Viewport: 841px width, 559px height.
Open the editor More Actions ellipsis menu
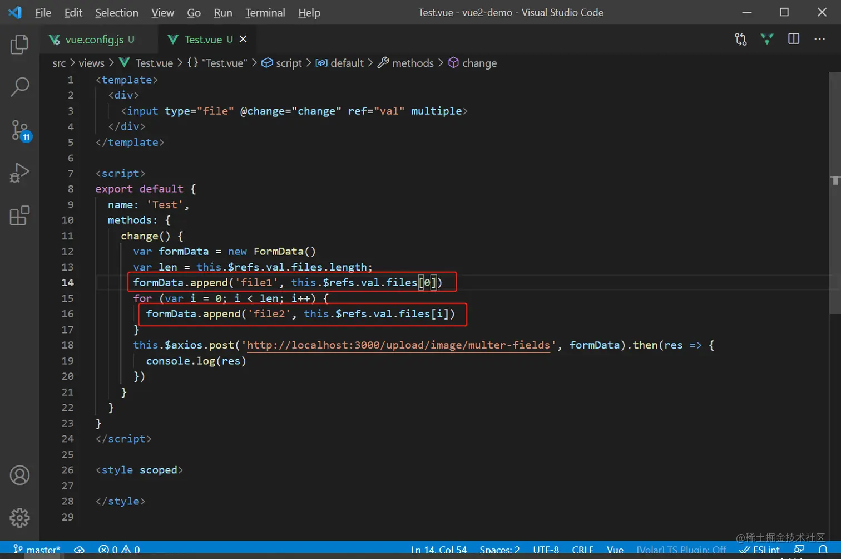coord(820,39)
